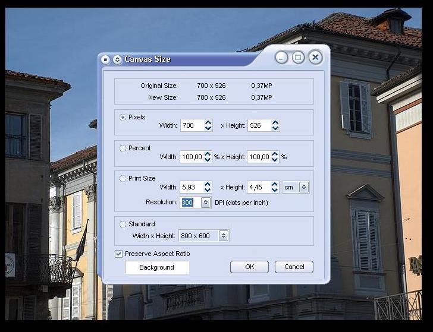Close the Canvas Size dialog

tap(315, 58)
